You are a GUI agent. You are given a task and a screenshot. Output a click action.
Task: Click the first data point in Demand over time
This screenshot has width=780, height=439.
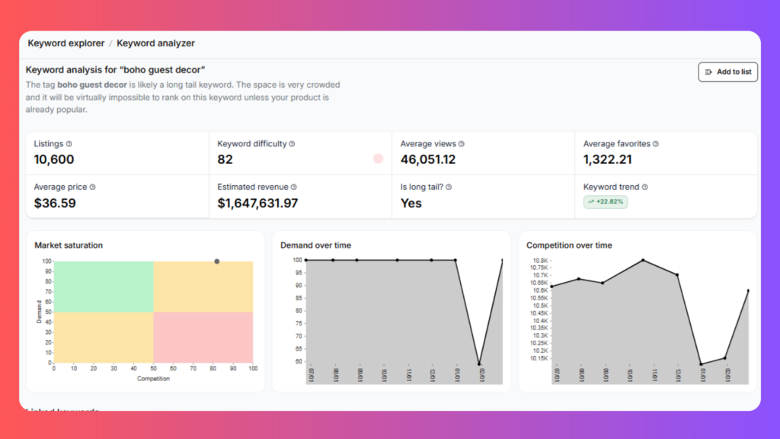tap(306, 260)
